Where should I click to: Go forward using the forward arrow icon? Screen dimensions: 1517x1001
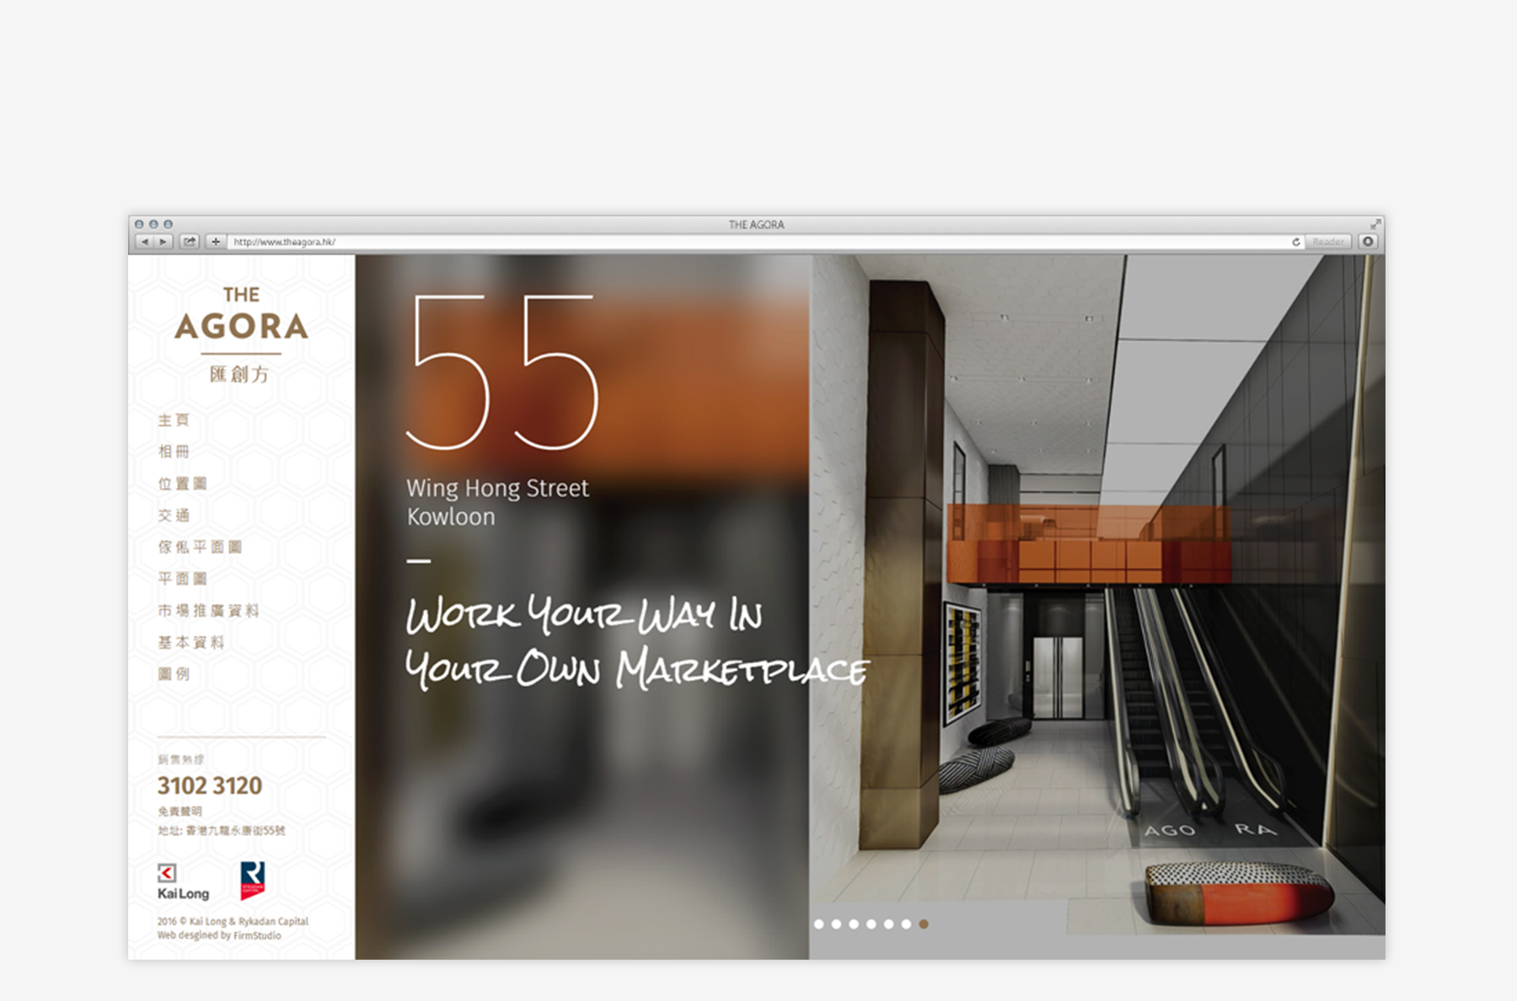click(x=163, y=240)
